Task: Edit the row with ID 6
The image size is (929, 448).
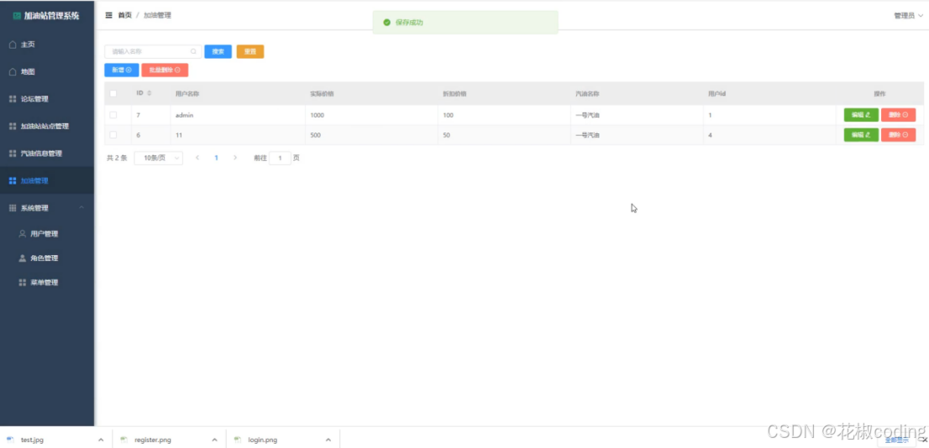Action: 861,135
